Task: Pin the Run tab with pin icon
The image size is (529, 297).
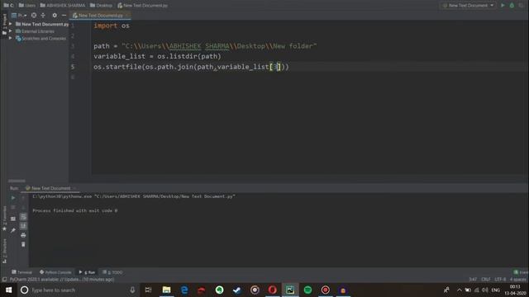Action: (x=13, y=231)
